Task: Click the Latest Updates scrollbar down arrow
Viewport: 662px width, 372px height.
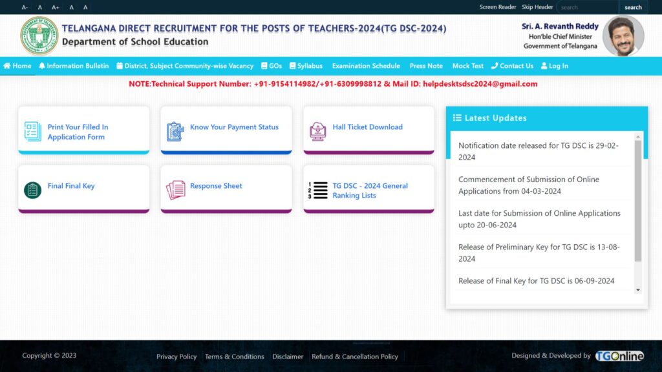Action: click(638, 290)
